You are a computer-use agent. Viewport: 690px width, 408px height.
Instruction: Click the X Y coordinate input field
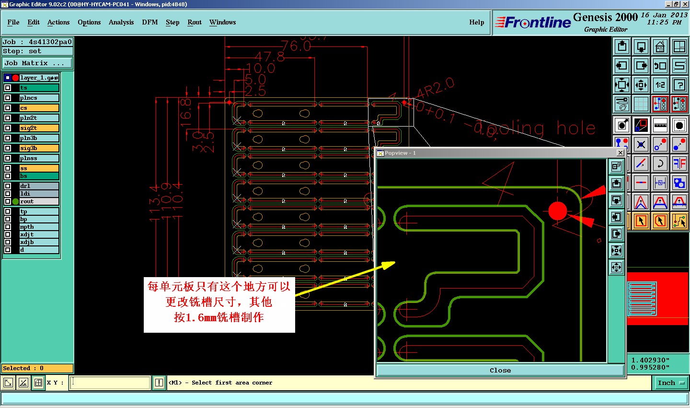(110, 383)
